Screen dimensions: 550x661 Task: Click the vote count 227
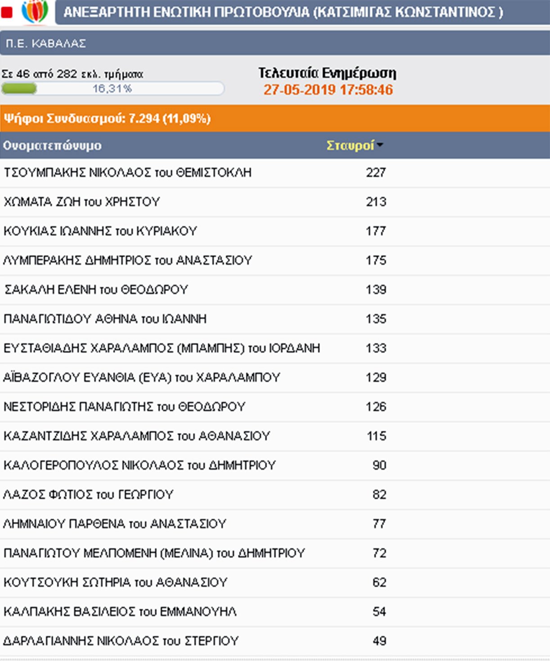tap(376, 173)
